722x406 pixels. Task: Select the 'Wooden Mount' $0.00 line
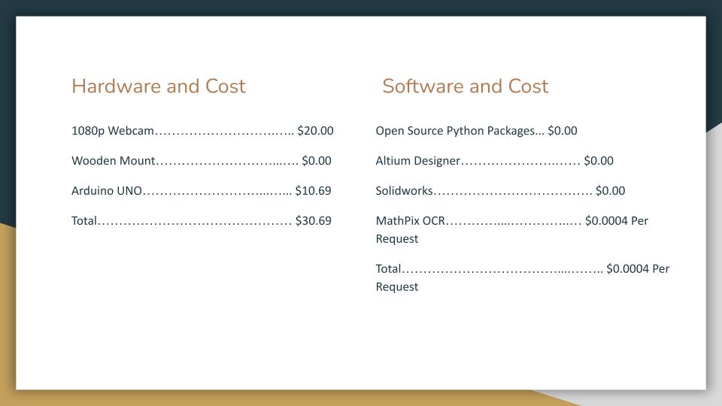(202, 161)
